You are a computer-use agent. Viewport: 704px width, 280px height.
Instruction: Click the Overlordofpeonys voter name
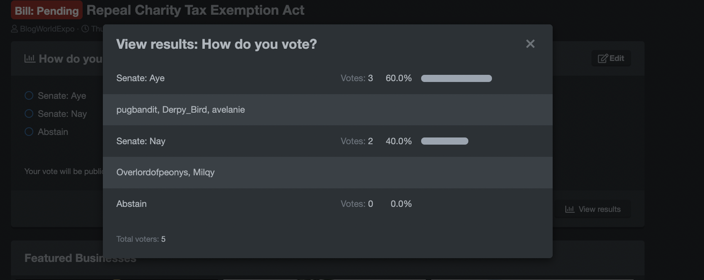pyautogui.click(x=152, y=172)
